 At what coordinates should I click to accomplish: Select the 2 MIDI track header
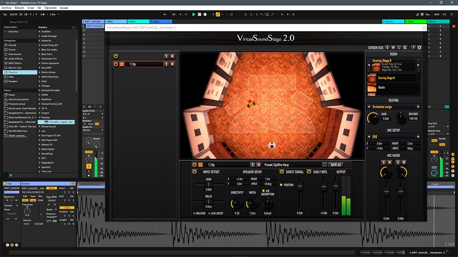[115, 22]
